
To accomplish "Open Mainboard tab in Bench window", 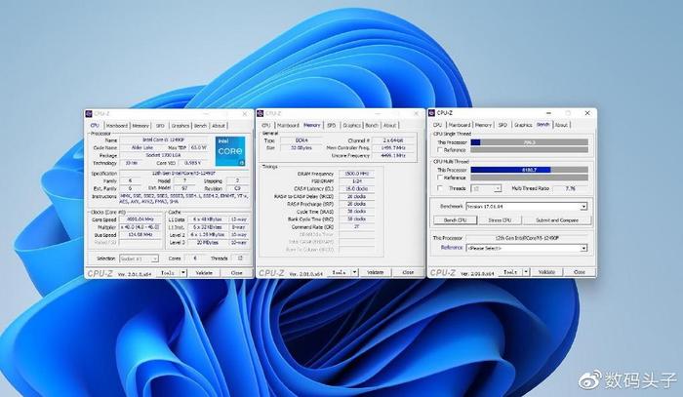I will click(x=460, y=125).
